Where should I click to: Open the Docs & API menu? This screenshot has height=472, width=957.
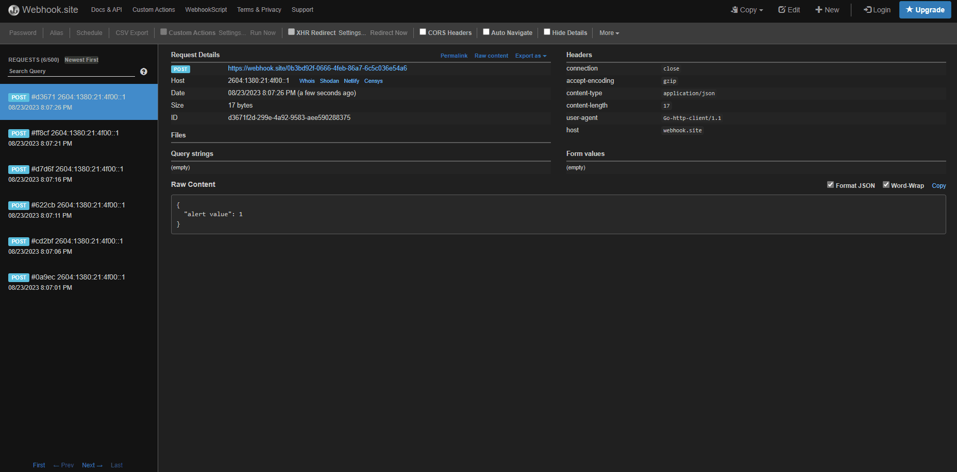(x=107, y=10)
